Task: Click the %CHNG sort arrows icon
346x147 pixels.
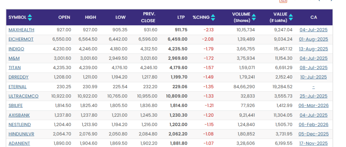Action: 213,18
